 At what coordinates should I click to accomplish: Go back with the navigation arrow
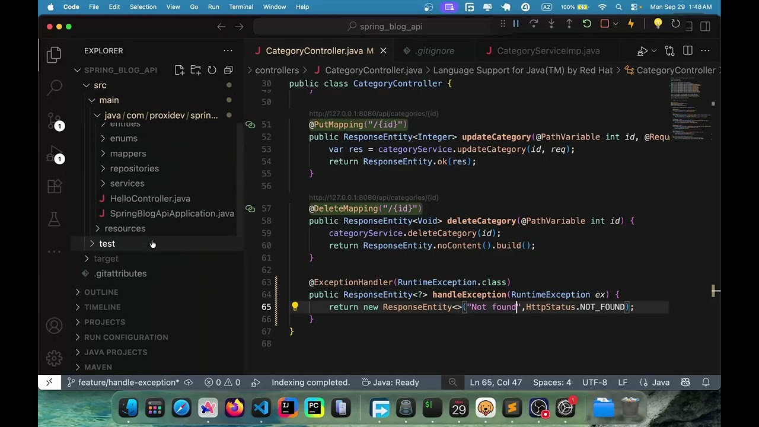pos(221,27)
